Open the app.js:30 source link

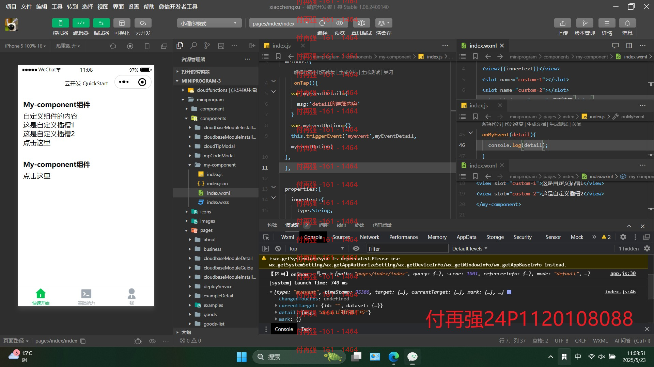[623, 274]
